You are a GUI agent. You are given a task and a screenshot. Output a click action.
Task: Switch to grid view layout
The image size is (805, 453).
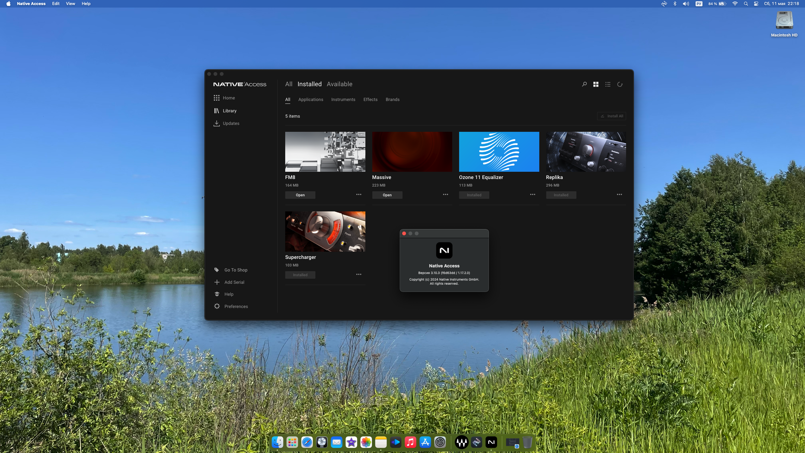coord(596,84)
